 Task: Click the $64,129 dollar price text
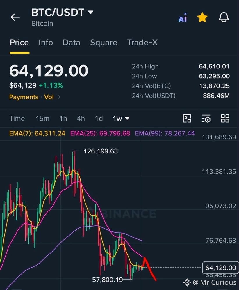click(x=23, y=85)
